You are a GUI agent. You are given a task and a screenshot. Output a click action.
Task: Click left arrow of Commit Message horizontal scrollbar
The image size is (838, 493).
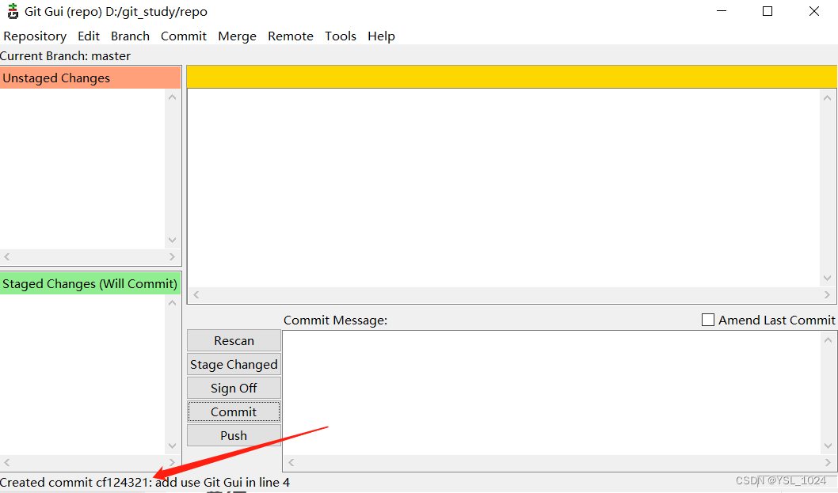click(x=291, y=463)
